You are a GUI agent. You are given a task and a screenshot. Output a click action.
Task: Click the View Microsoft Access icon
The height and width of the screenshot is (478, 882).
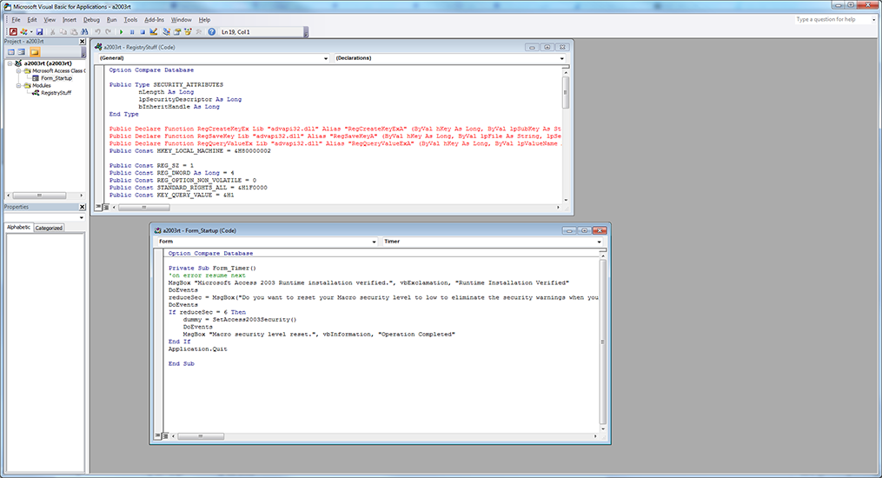point(14,32)
